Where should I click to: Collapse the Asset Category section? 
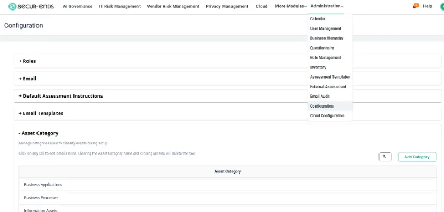[x=39, y=133]
